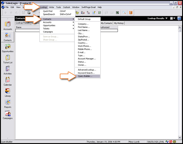This screenshot has height=144, width=183.
Task: Open the grid view dropdown arrow
Action: (175, 18)
